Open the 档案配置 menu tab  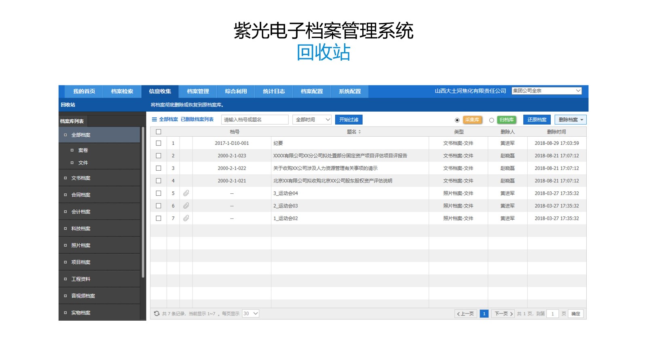[x=312, y=91]
